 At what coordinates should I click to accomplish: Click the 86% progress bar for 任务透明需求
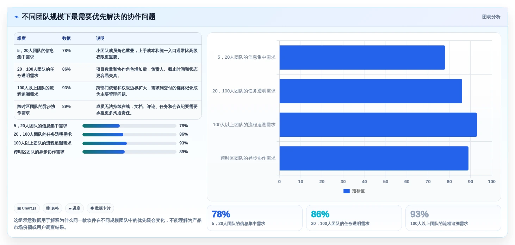(x=129, y=135)
